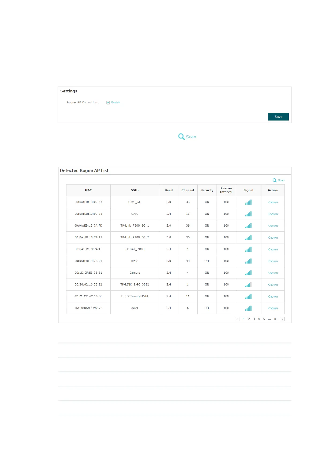
Task: Click signal icon for DIRECT-na-BRAVIA
Action: click(248, 296)
